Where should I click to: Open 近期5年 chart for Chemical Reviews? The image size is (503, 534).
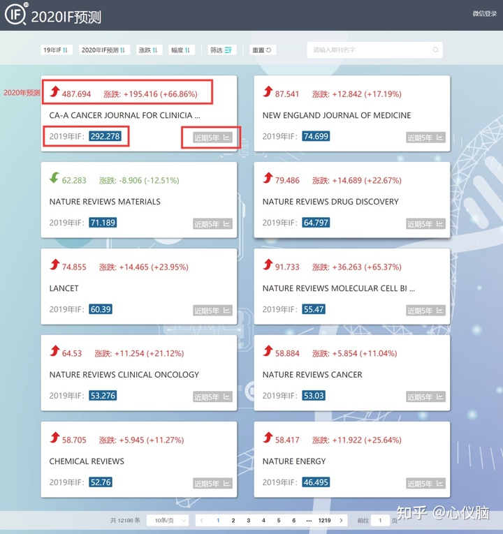tap(212, 484)
